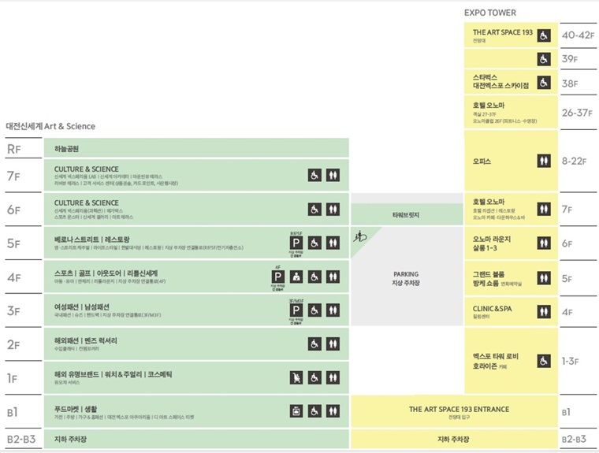
Task: Click the 4F parking P icon
Action: point(277,277)
